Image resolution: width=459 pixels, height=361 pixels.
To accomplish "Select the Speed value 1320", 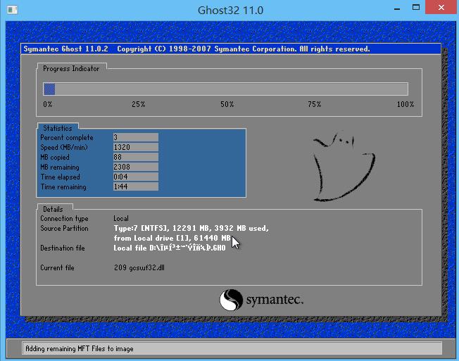I will coord(136,147).
